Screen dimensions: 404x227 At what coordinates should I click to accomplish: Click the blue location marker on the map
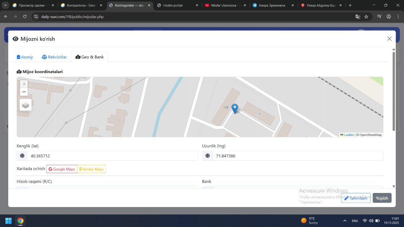235,109
